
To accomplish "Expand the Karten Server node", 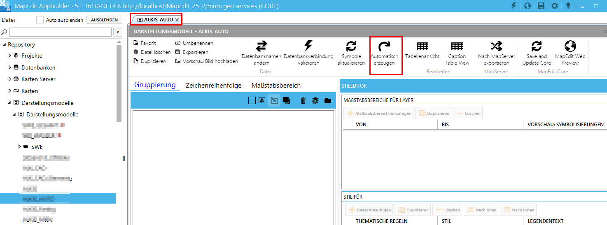I will pyautogui.click(x=10, y=79).
